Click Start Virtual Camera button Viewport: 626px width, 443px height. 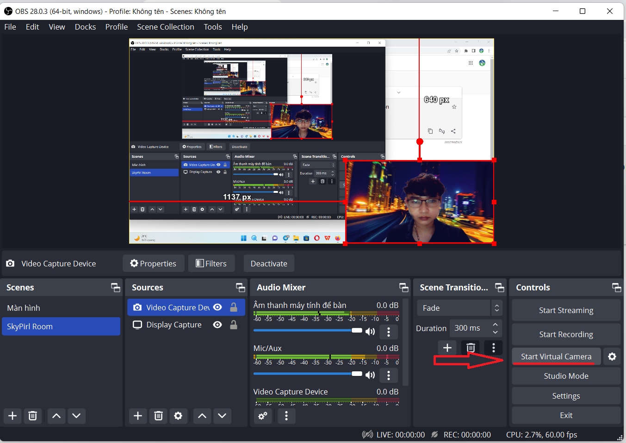tap(556, 357)
